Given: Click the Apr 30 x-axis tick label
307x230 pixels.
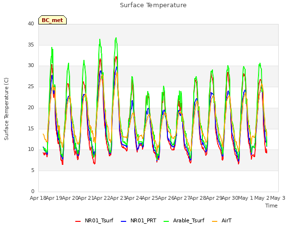Looking at the screenshot, I should click(x=230, y=198).
